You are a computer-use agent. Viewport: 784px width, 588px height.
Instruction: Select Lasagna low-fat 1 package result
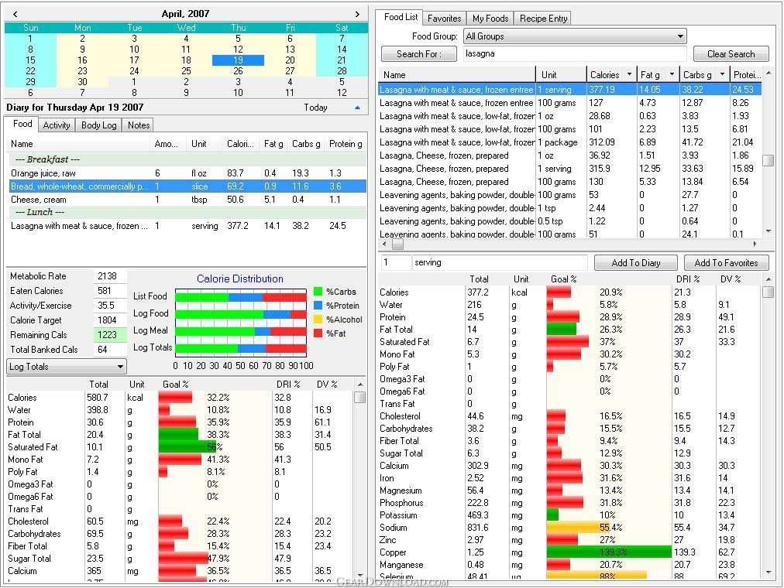click(570, 142)
